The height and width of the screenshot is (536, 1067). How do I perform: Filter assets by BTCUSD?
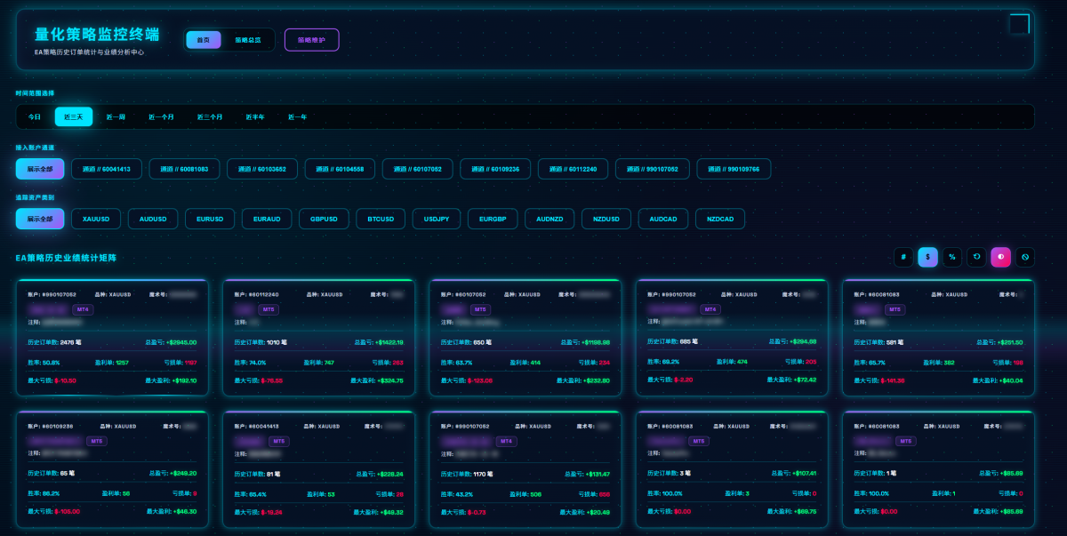381,219
